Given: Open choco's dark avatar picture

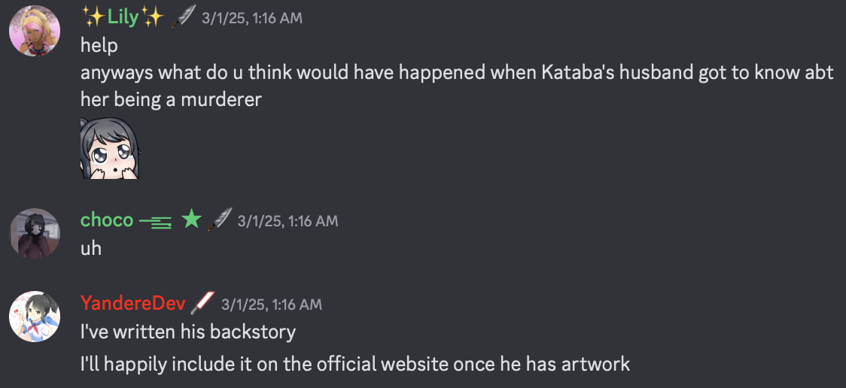Looking at the screenshot, I should [35, 234].
